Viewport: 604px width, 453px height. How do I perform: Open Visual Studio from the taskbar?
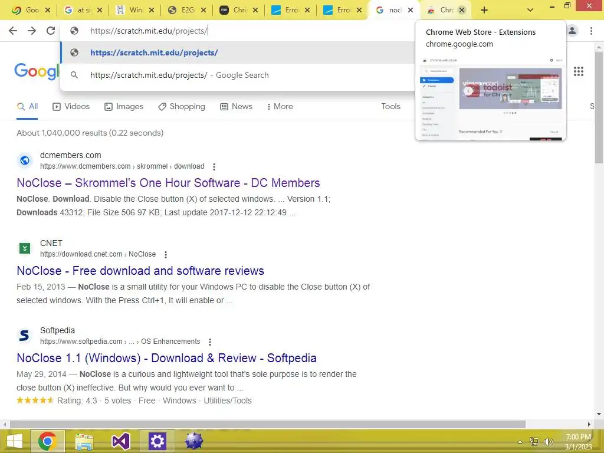[120, 441]
